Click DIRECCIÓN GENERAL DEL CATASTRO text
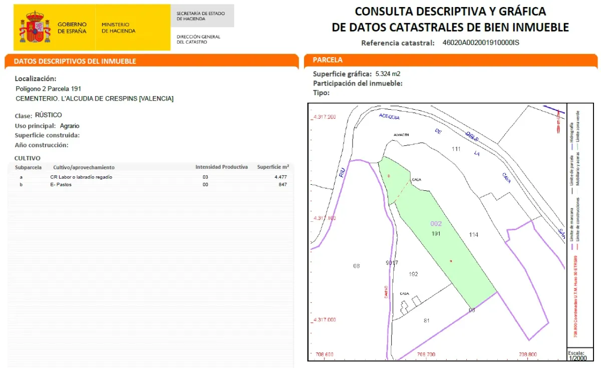The width and height of the screenshot is (601, 368). coord(198,39)
